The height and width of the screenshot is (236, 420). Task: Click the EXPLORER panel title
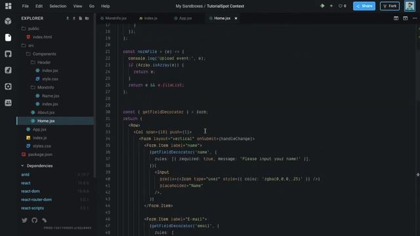click(x=32, y=18)
